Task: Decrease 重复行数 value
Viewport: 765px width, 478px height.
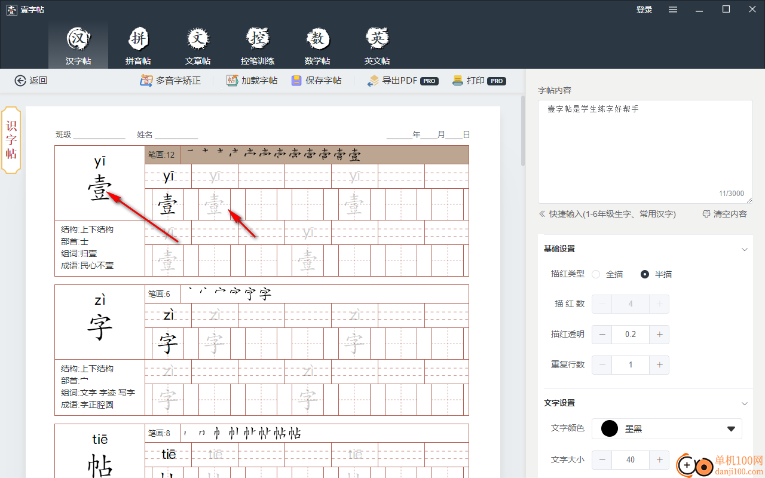Action: click(x=602, y=364)
